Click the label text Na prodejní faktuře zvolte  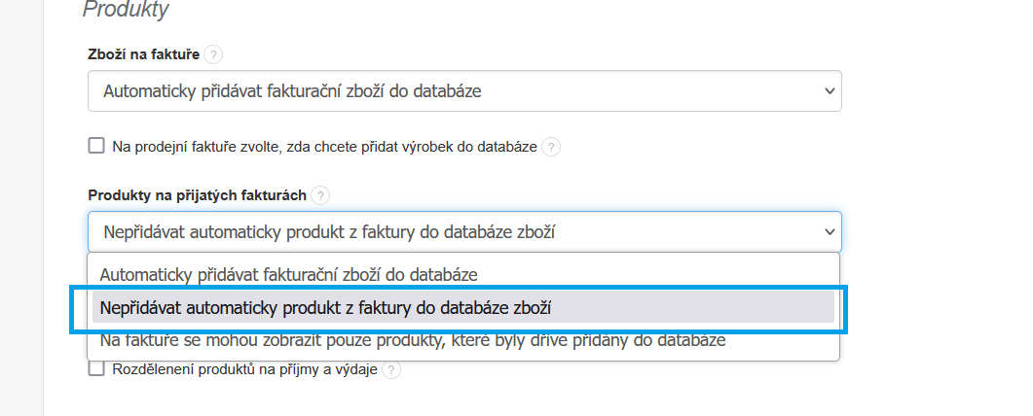324,147
